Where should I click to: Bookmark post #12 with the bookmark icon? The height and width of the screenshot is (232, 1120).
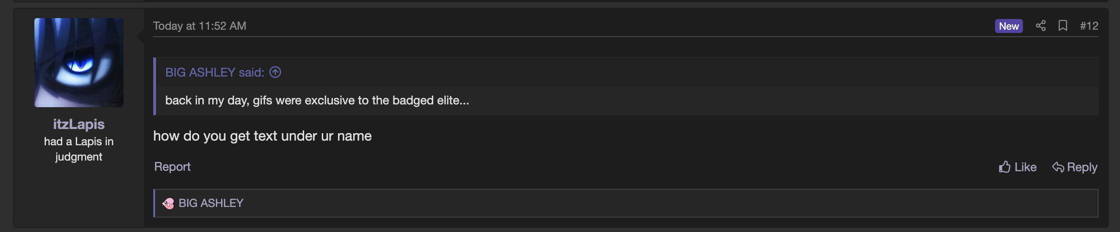pyautogui.click(x=1062, y=26)
